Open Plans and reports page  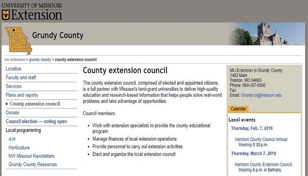pyautogui.click(x=22, y=95)
